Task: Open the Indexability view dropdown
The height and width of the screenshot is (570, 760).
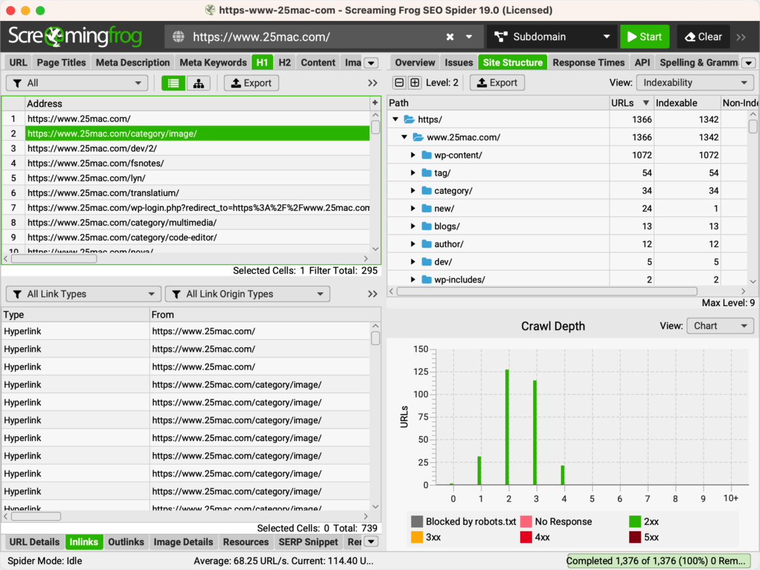Action: (x=694, y=83)
